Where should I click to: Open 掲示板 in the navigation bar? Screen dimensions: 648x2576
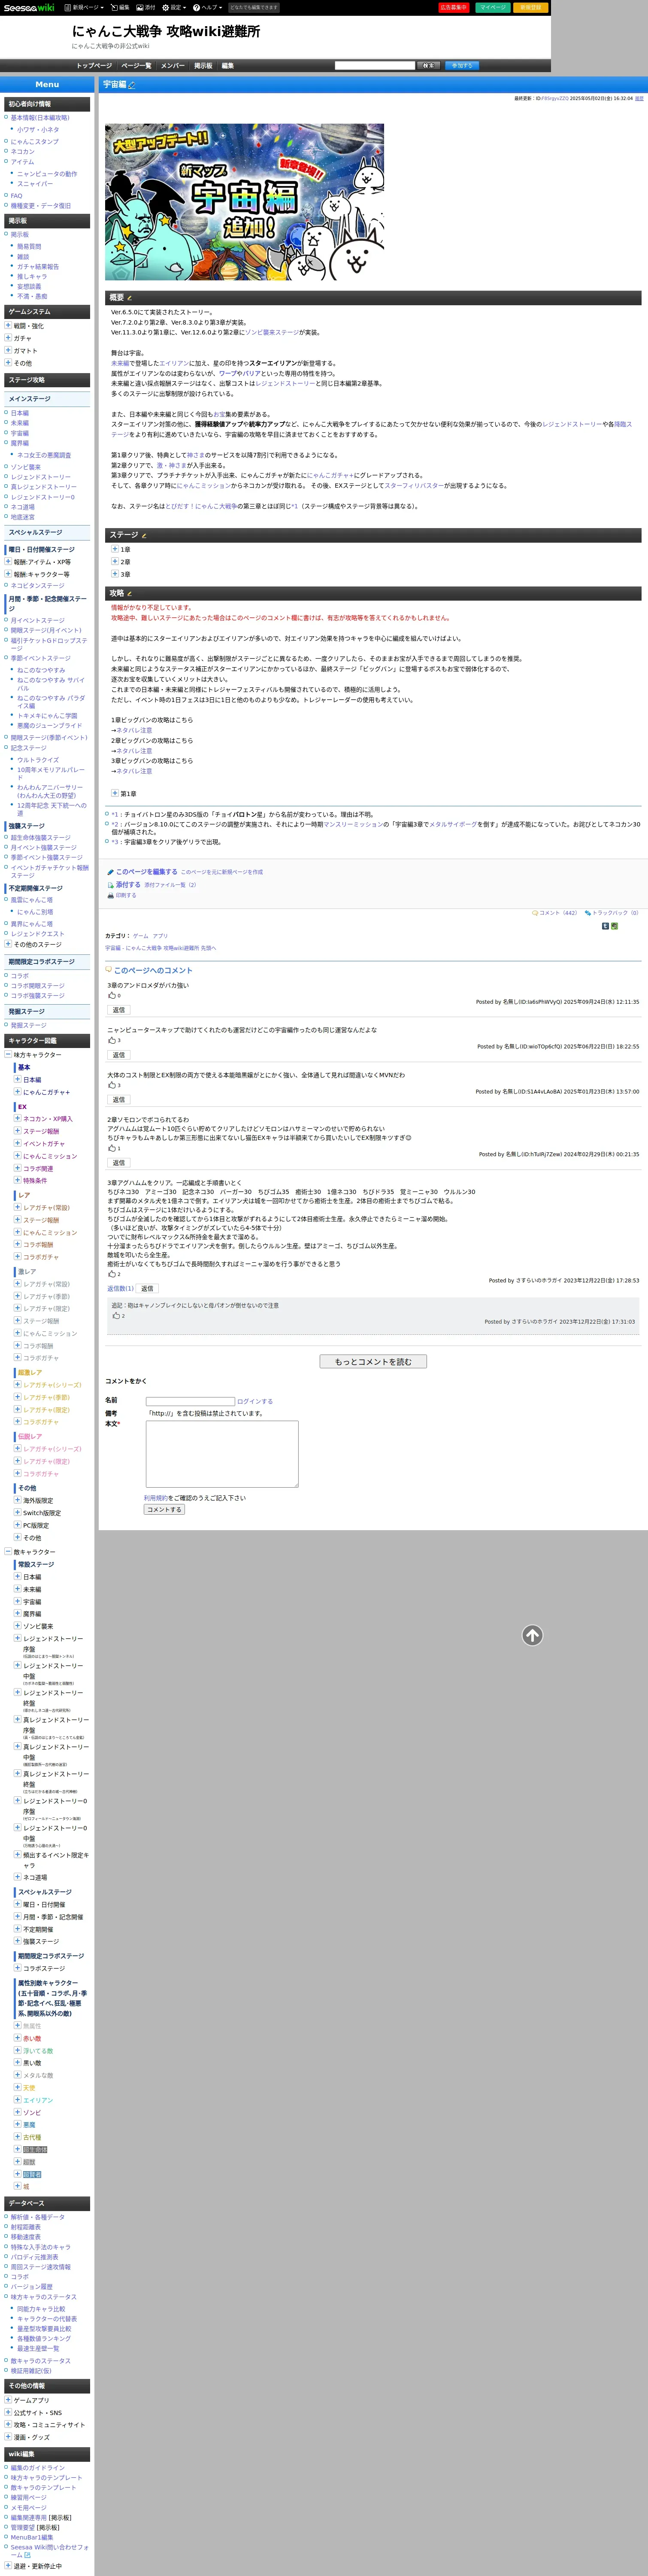pyautogui.click(x=203, y=66)
